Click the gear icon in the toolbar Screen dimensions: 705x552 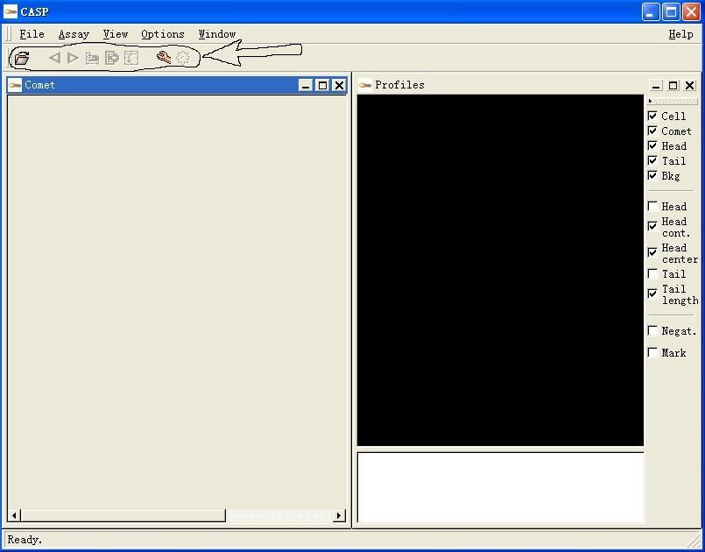point(183,58)
